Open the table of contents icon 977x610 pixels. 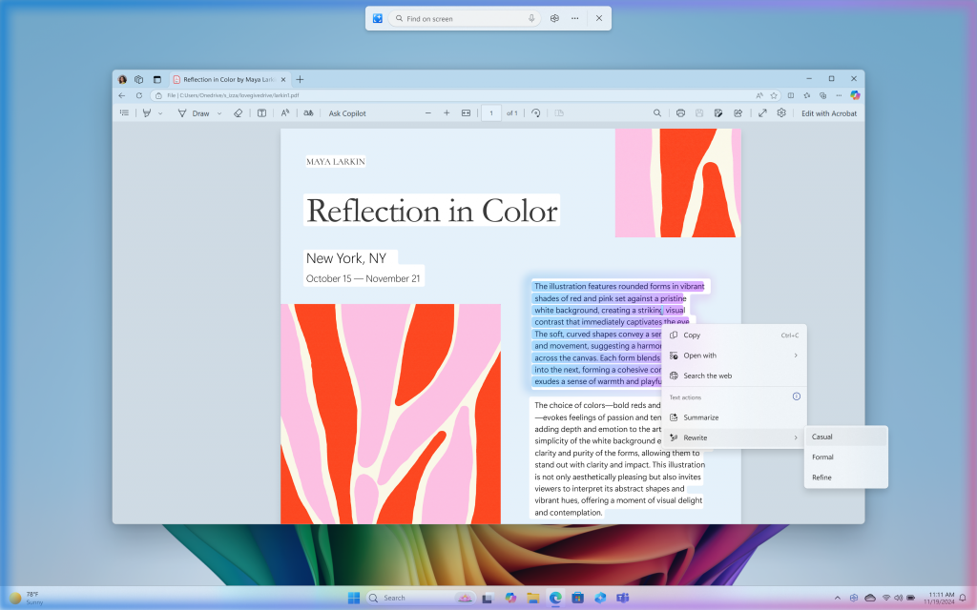124,112
